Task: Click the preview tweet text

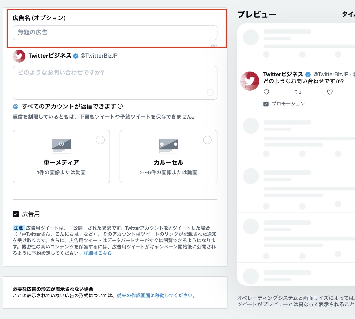Action: pos(304,81)
